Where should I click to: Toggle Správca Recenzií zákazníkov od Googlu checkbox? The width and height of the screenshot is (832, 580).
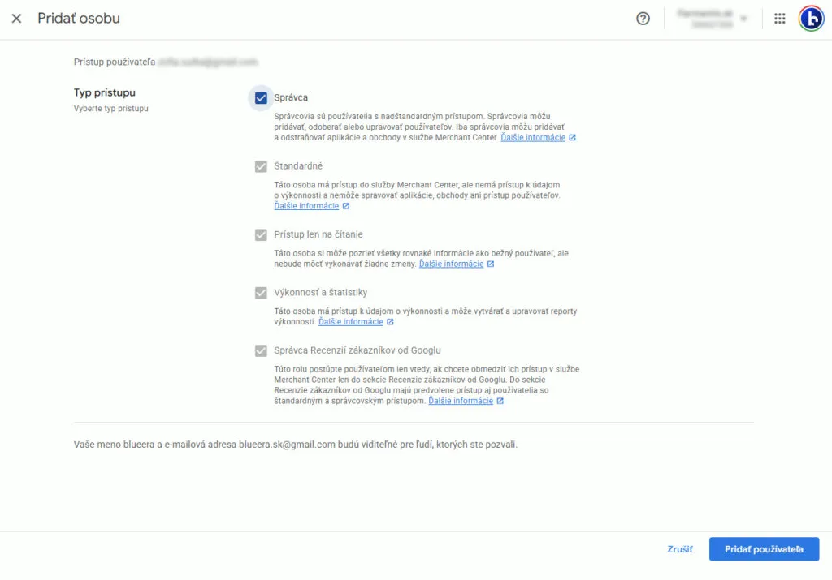point(261,350)
